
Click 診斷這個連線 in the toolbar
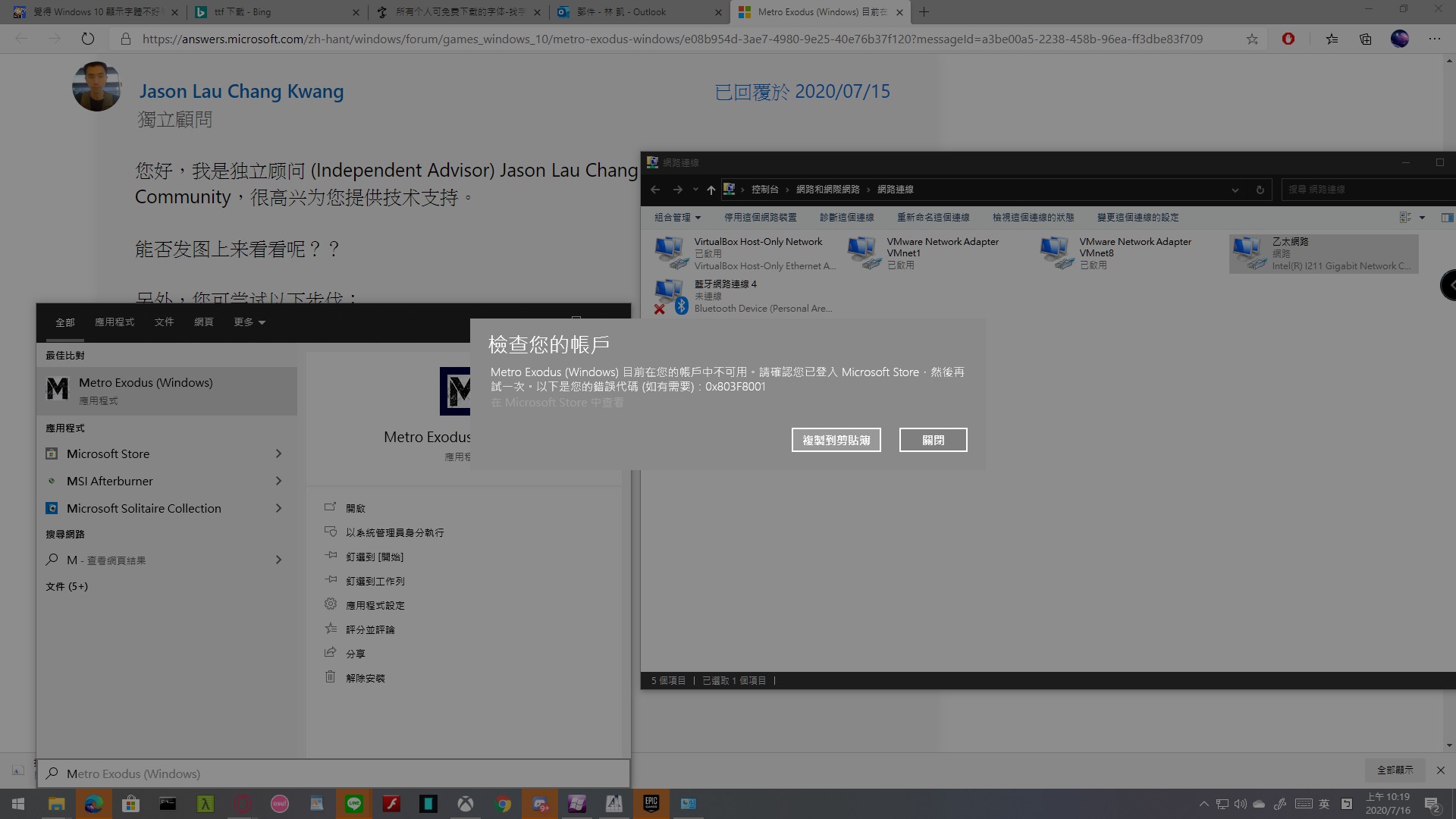click(846, 218)
